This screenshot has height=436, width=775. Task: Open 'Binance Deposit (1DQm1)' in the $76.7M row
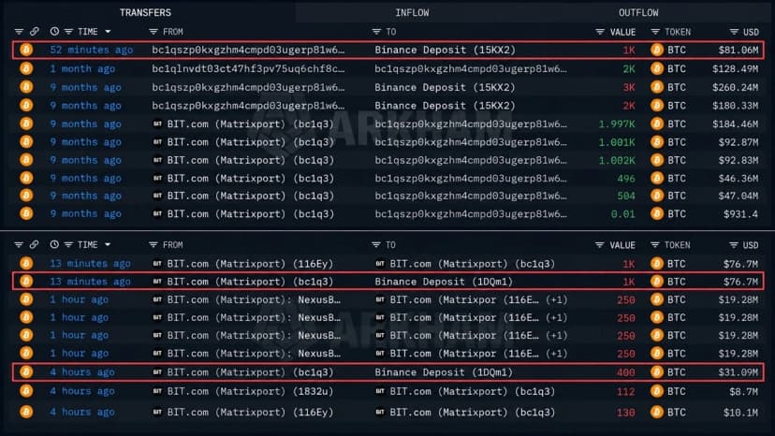coord(444,282)
